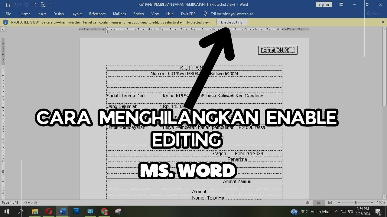Click the Protected View shield icon
387x217 pixels.
(x=5, y=22)
